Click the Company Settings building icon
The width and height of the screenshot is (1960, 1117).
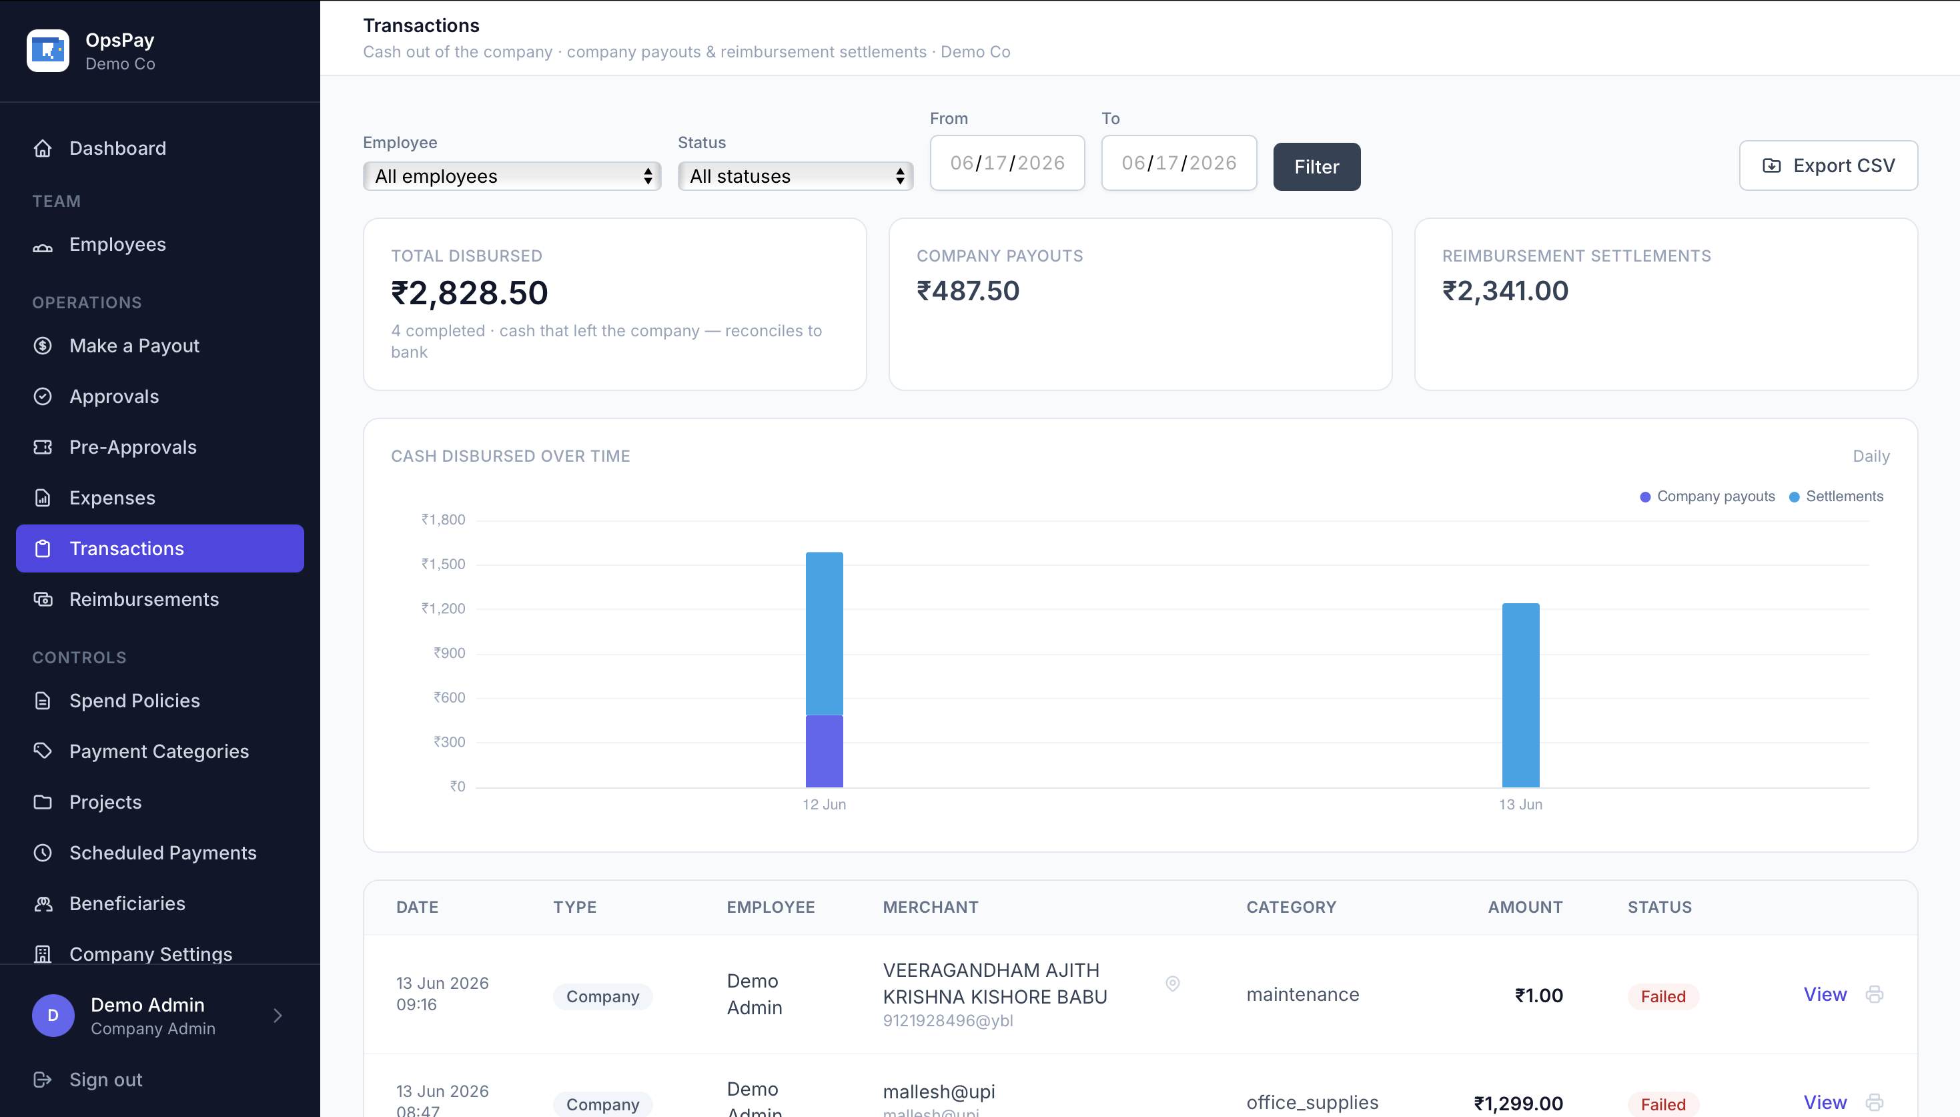(x=43, y=954)
